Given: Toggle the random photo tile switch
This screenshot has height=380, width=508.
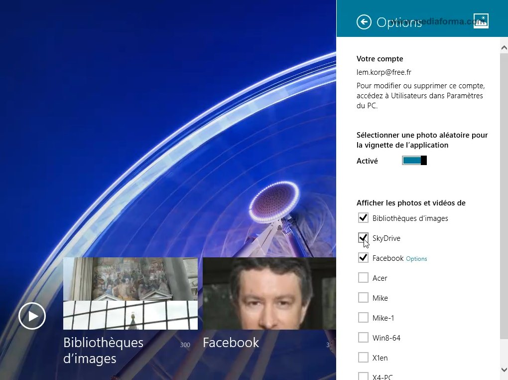Looking at the screenshot, I should coord(414,161).
